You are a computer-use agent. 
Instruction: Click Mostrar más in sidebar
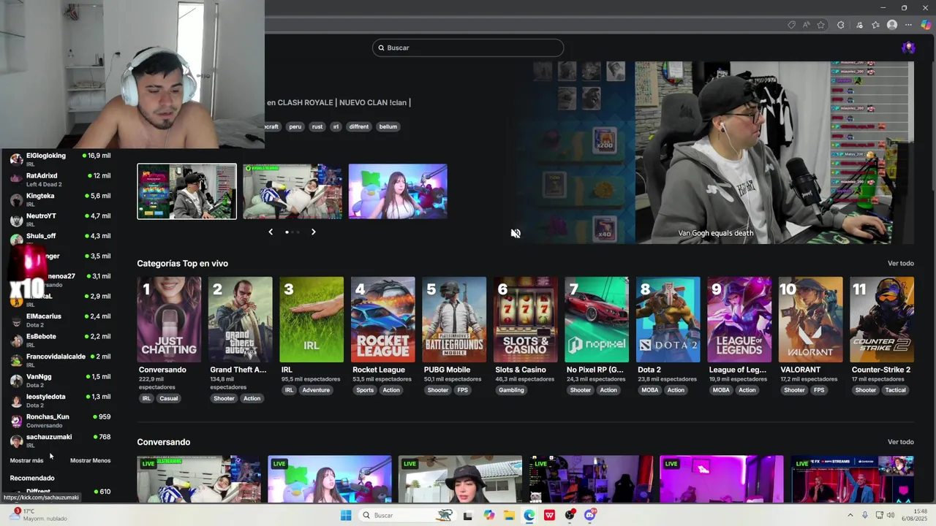pos(26,460)
